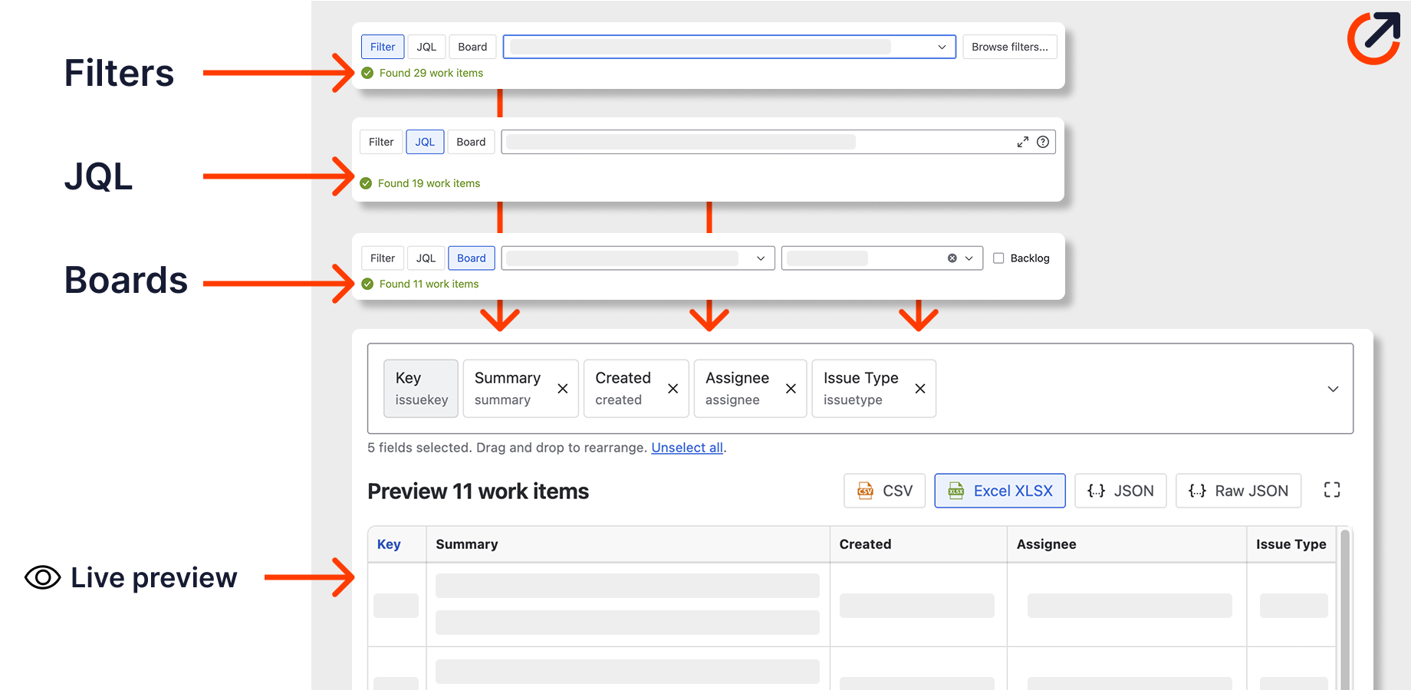Click the Browse filters button

(1009, 47)
